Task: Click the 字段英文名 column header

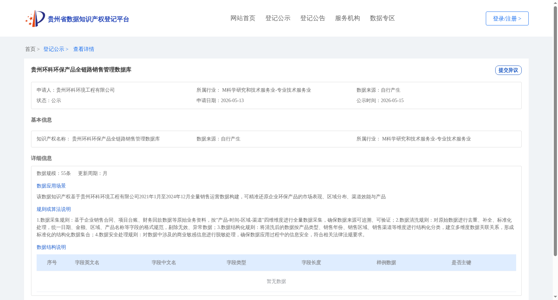Action: [87, 262]
